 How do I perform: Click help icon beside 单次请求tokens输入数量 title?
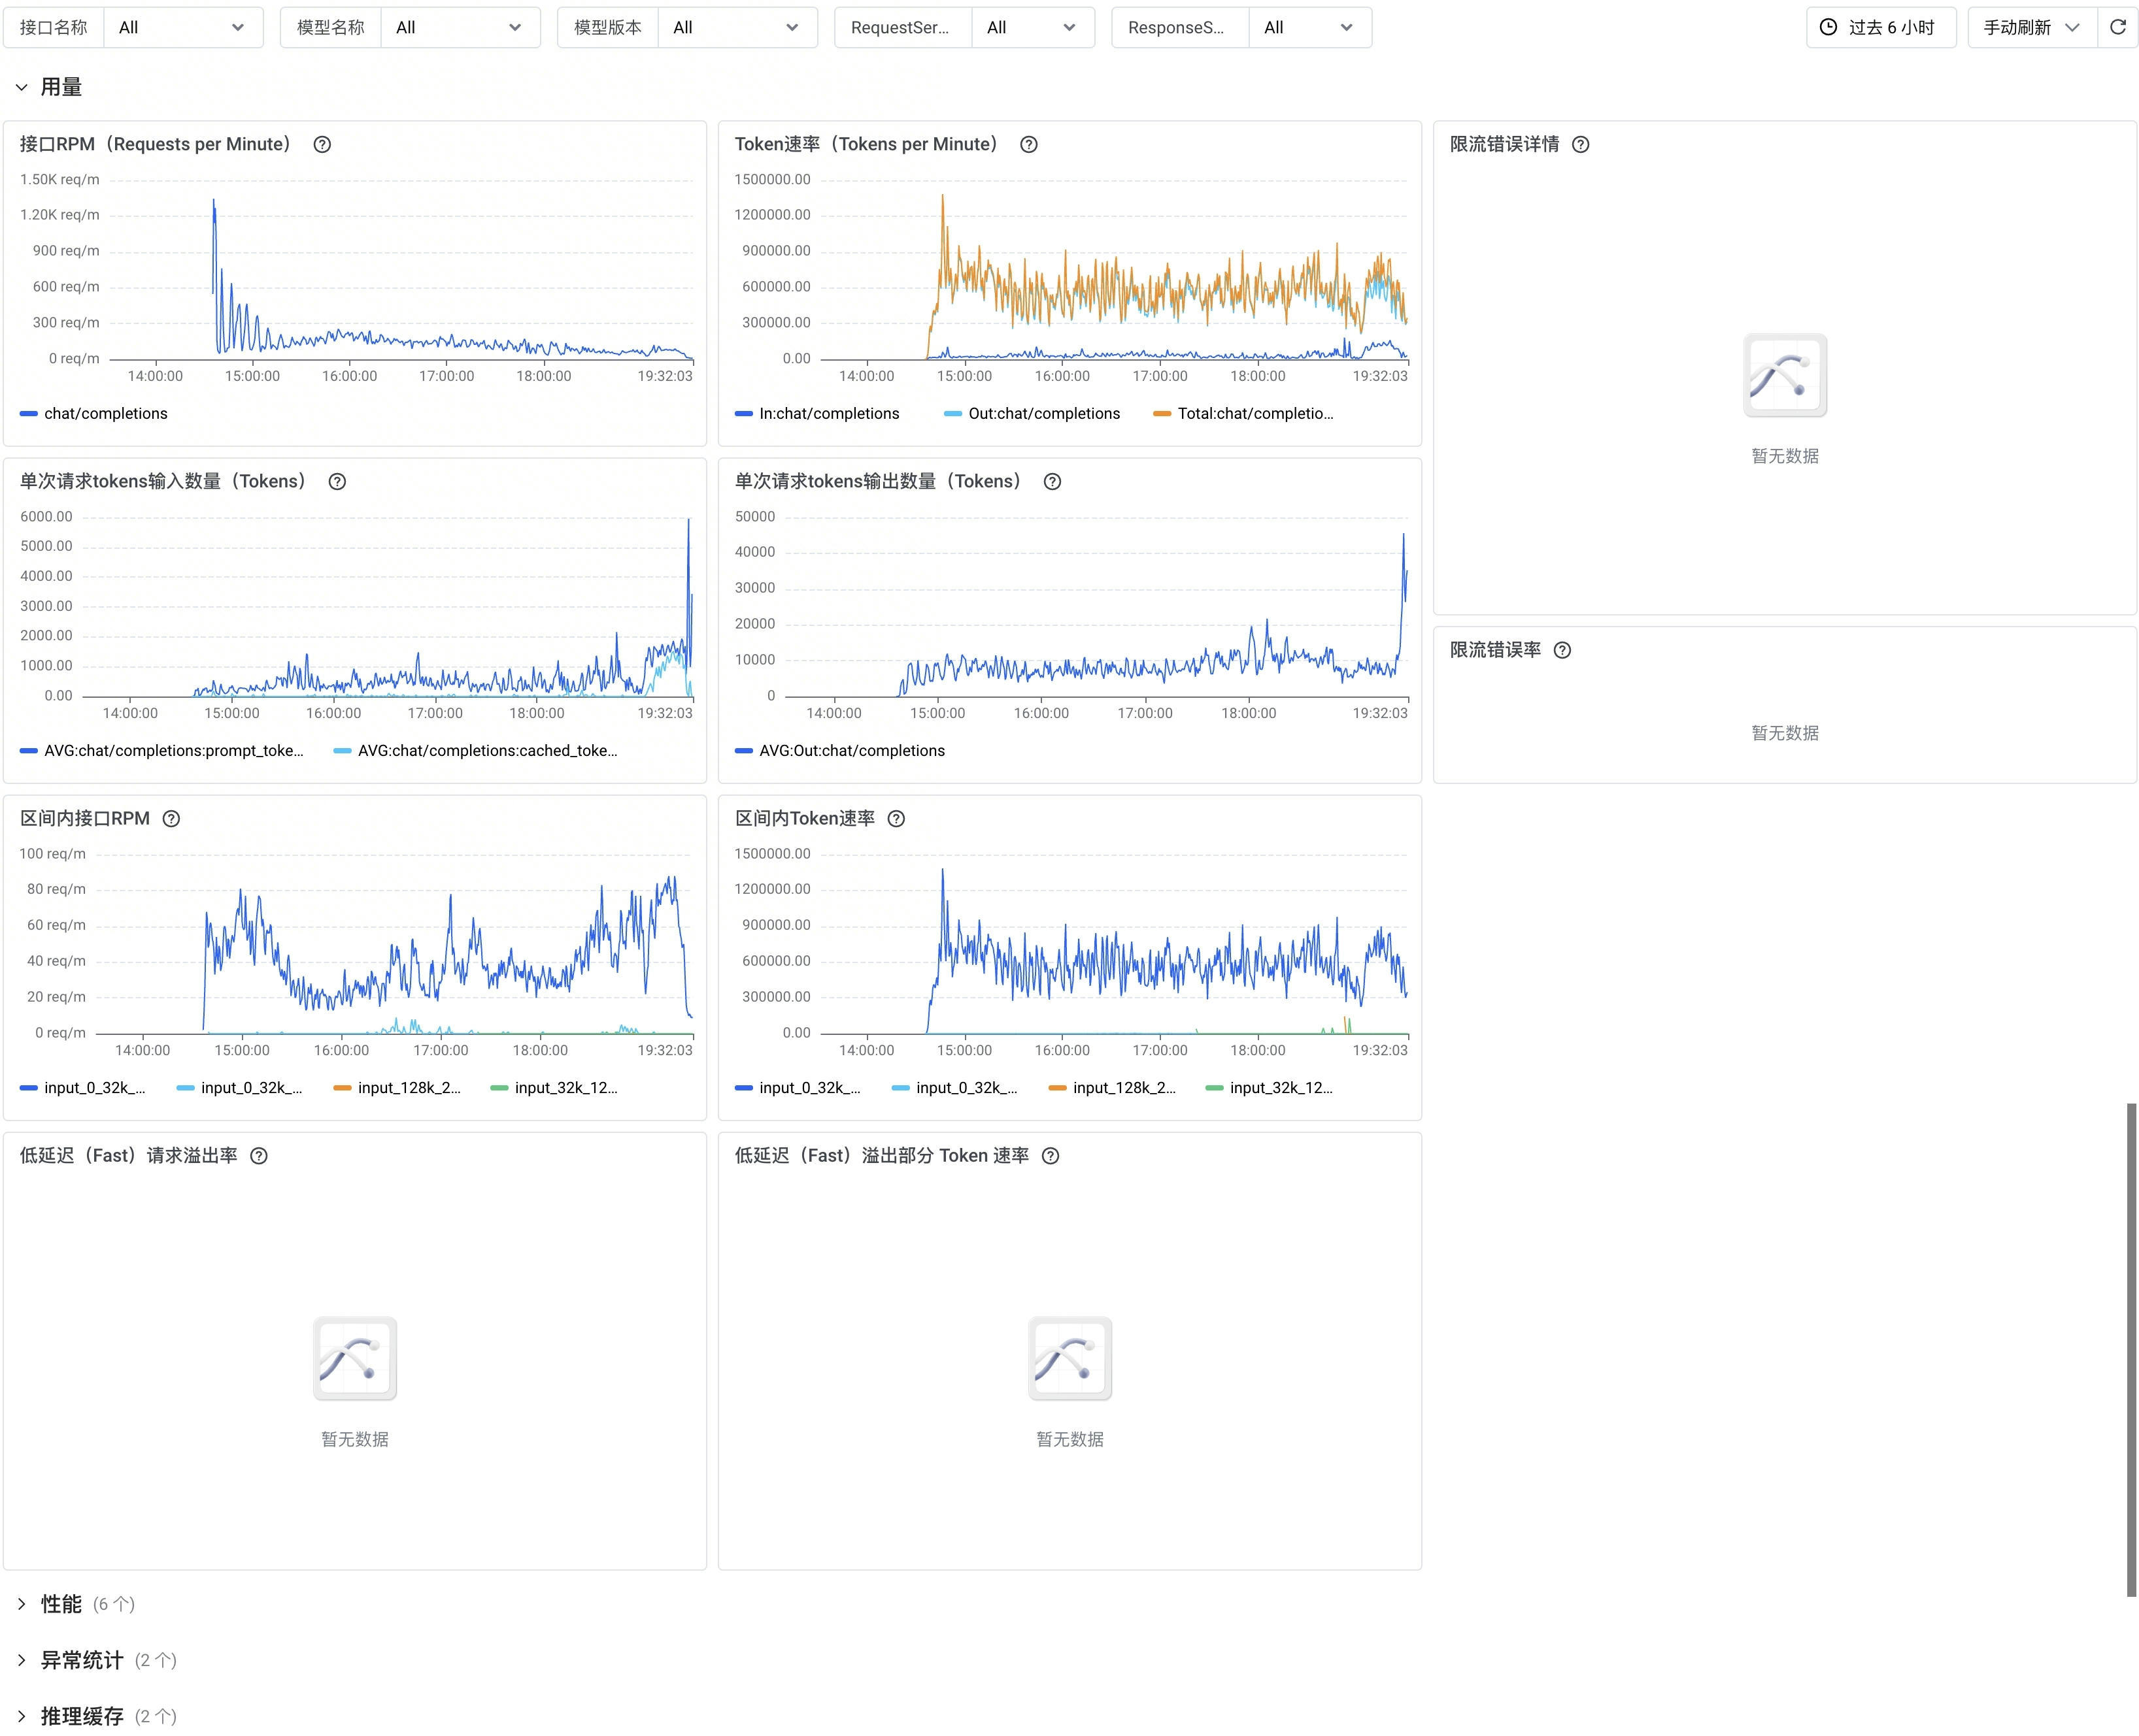[337, 481]
